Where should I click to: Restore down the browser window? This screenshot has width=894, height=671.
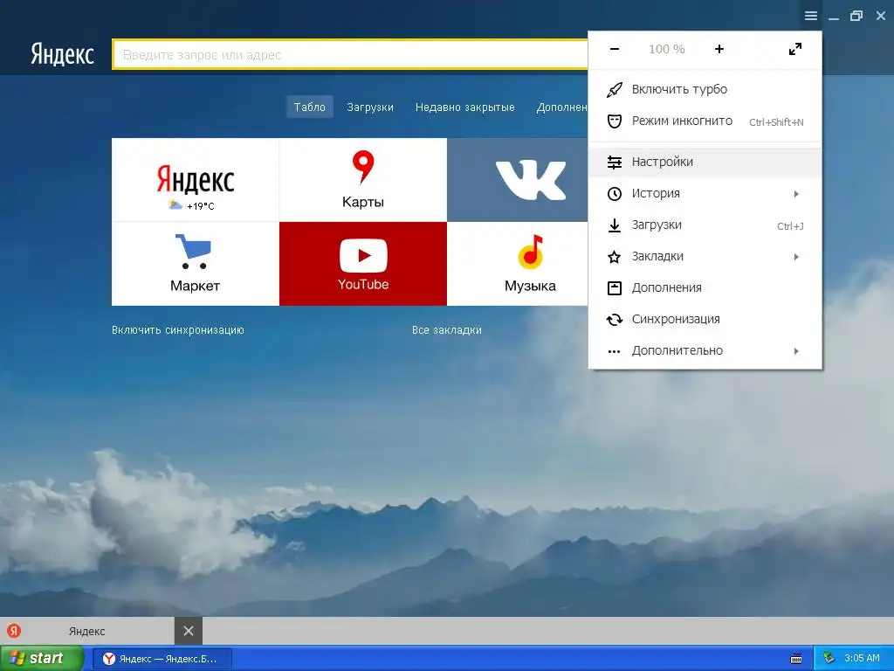(x=856, y=16)
